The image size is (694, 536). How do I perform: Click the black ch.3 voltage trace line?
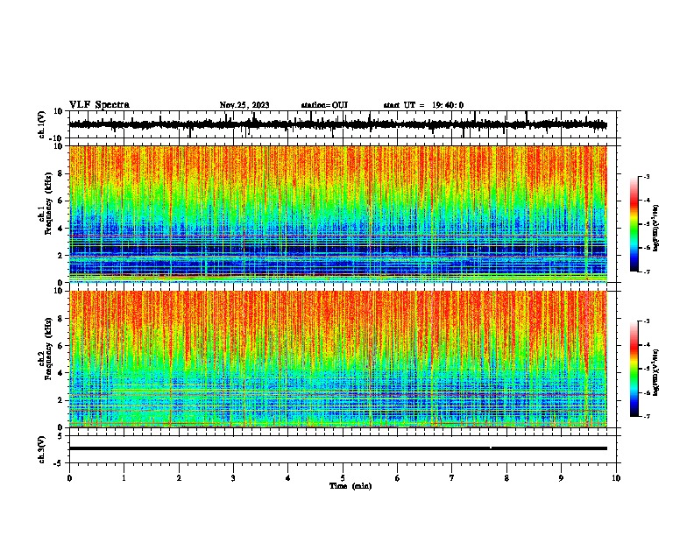point(337,448)
